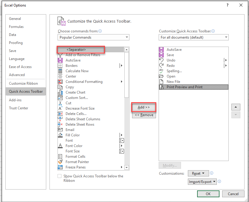Click the Copy icon in the commands list
This screenshot has height=202, width=249.
60,87
